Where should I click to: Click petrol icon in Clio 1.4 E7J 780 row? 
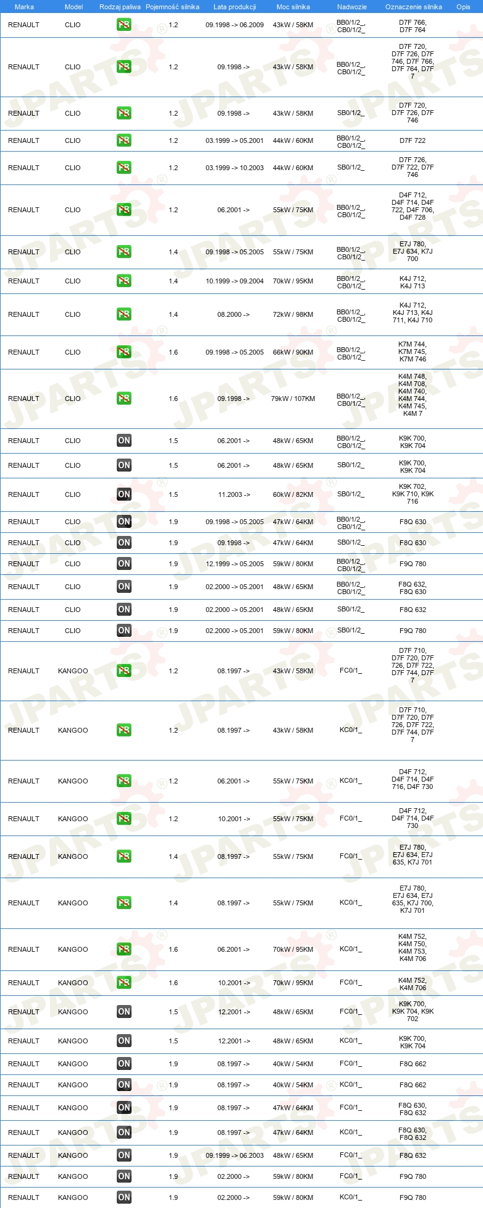pyautogui.click(x=124, y=252)
